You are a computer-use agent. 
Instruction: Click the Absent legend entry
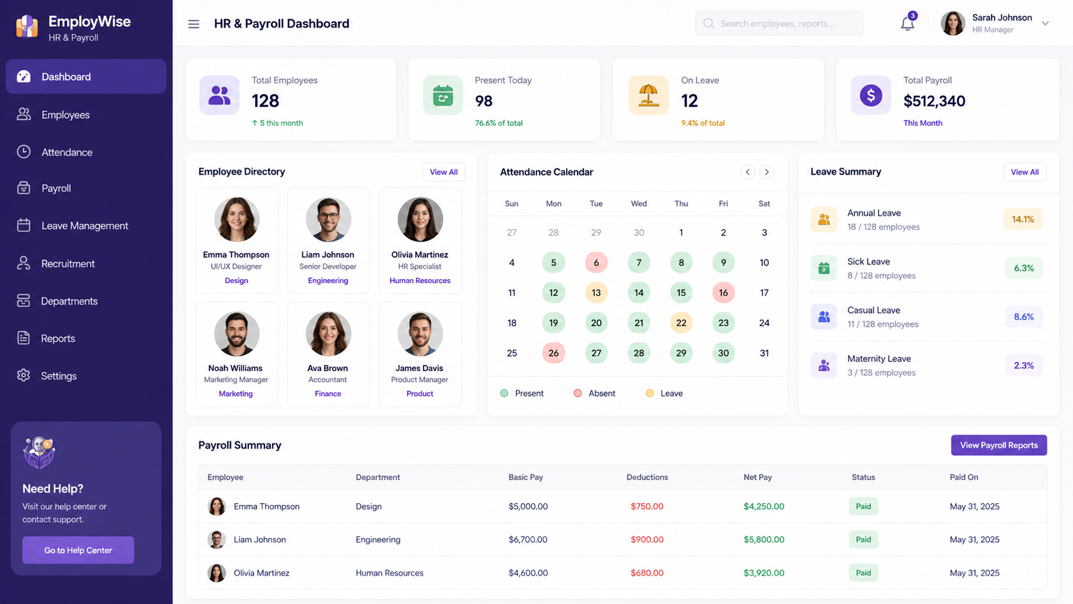594,393
